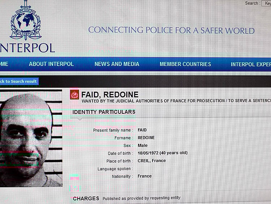Click the FAID, REDOINE name heading
Viewport: 271px width, 204px height.
tap(110, 95)
